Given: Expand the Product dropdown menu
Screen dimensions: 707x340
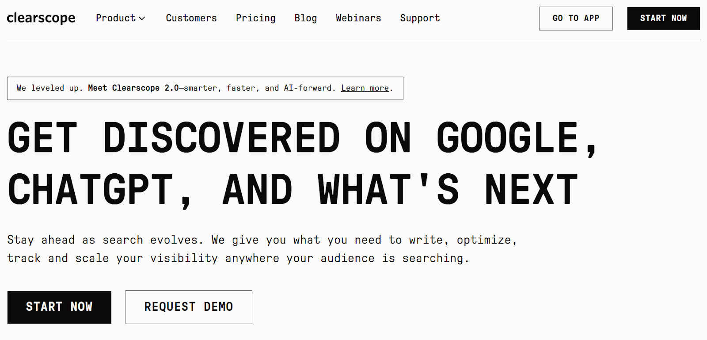Looking at the screenshot, I should click(x=120, y=18).
